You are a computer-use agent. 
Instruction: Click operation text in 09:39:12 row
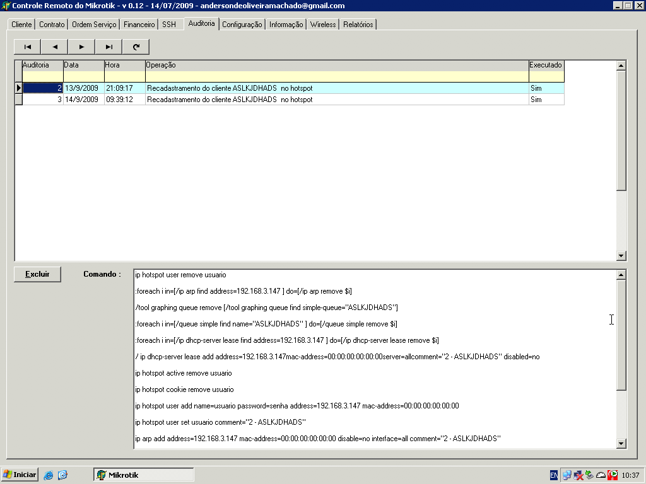click(230, 100)
